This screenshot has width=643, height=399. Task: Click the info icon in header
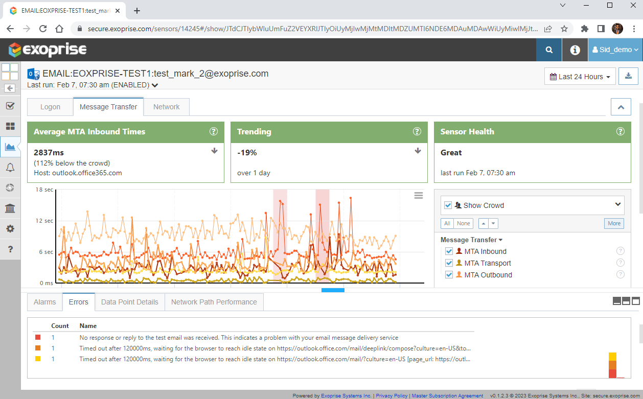pos(575,50)
